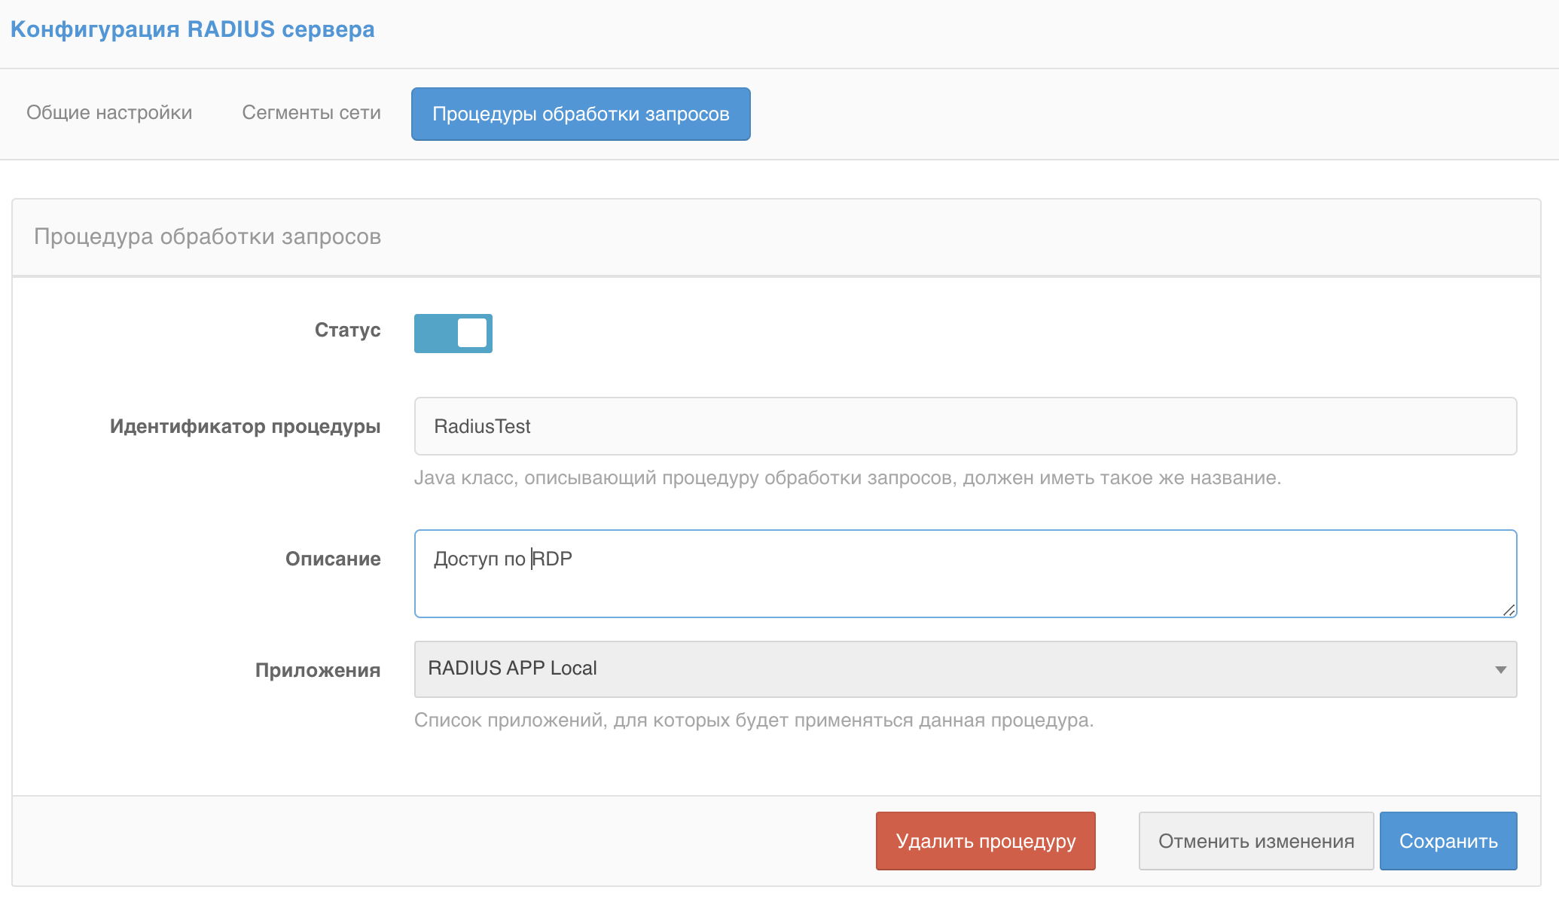Open the Конфигурация RADIUS сервера heading link
The width and height of the screenshot is (1559, 905).
pyautogui.click(x=191, y=29)
